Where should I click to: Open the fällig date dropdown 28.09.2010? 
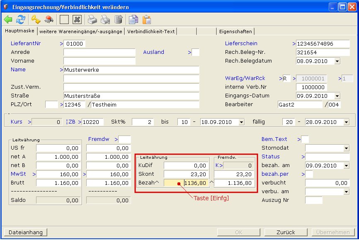346,122
